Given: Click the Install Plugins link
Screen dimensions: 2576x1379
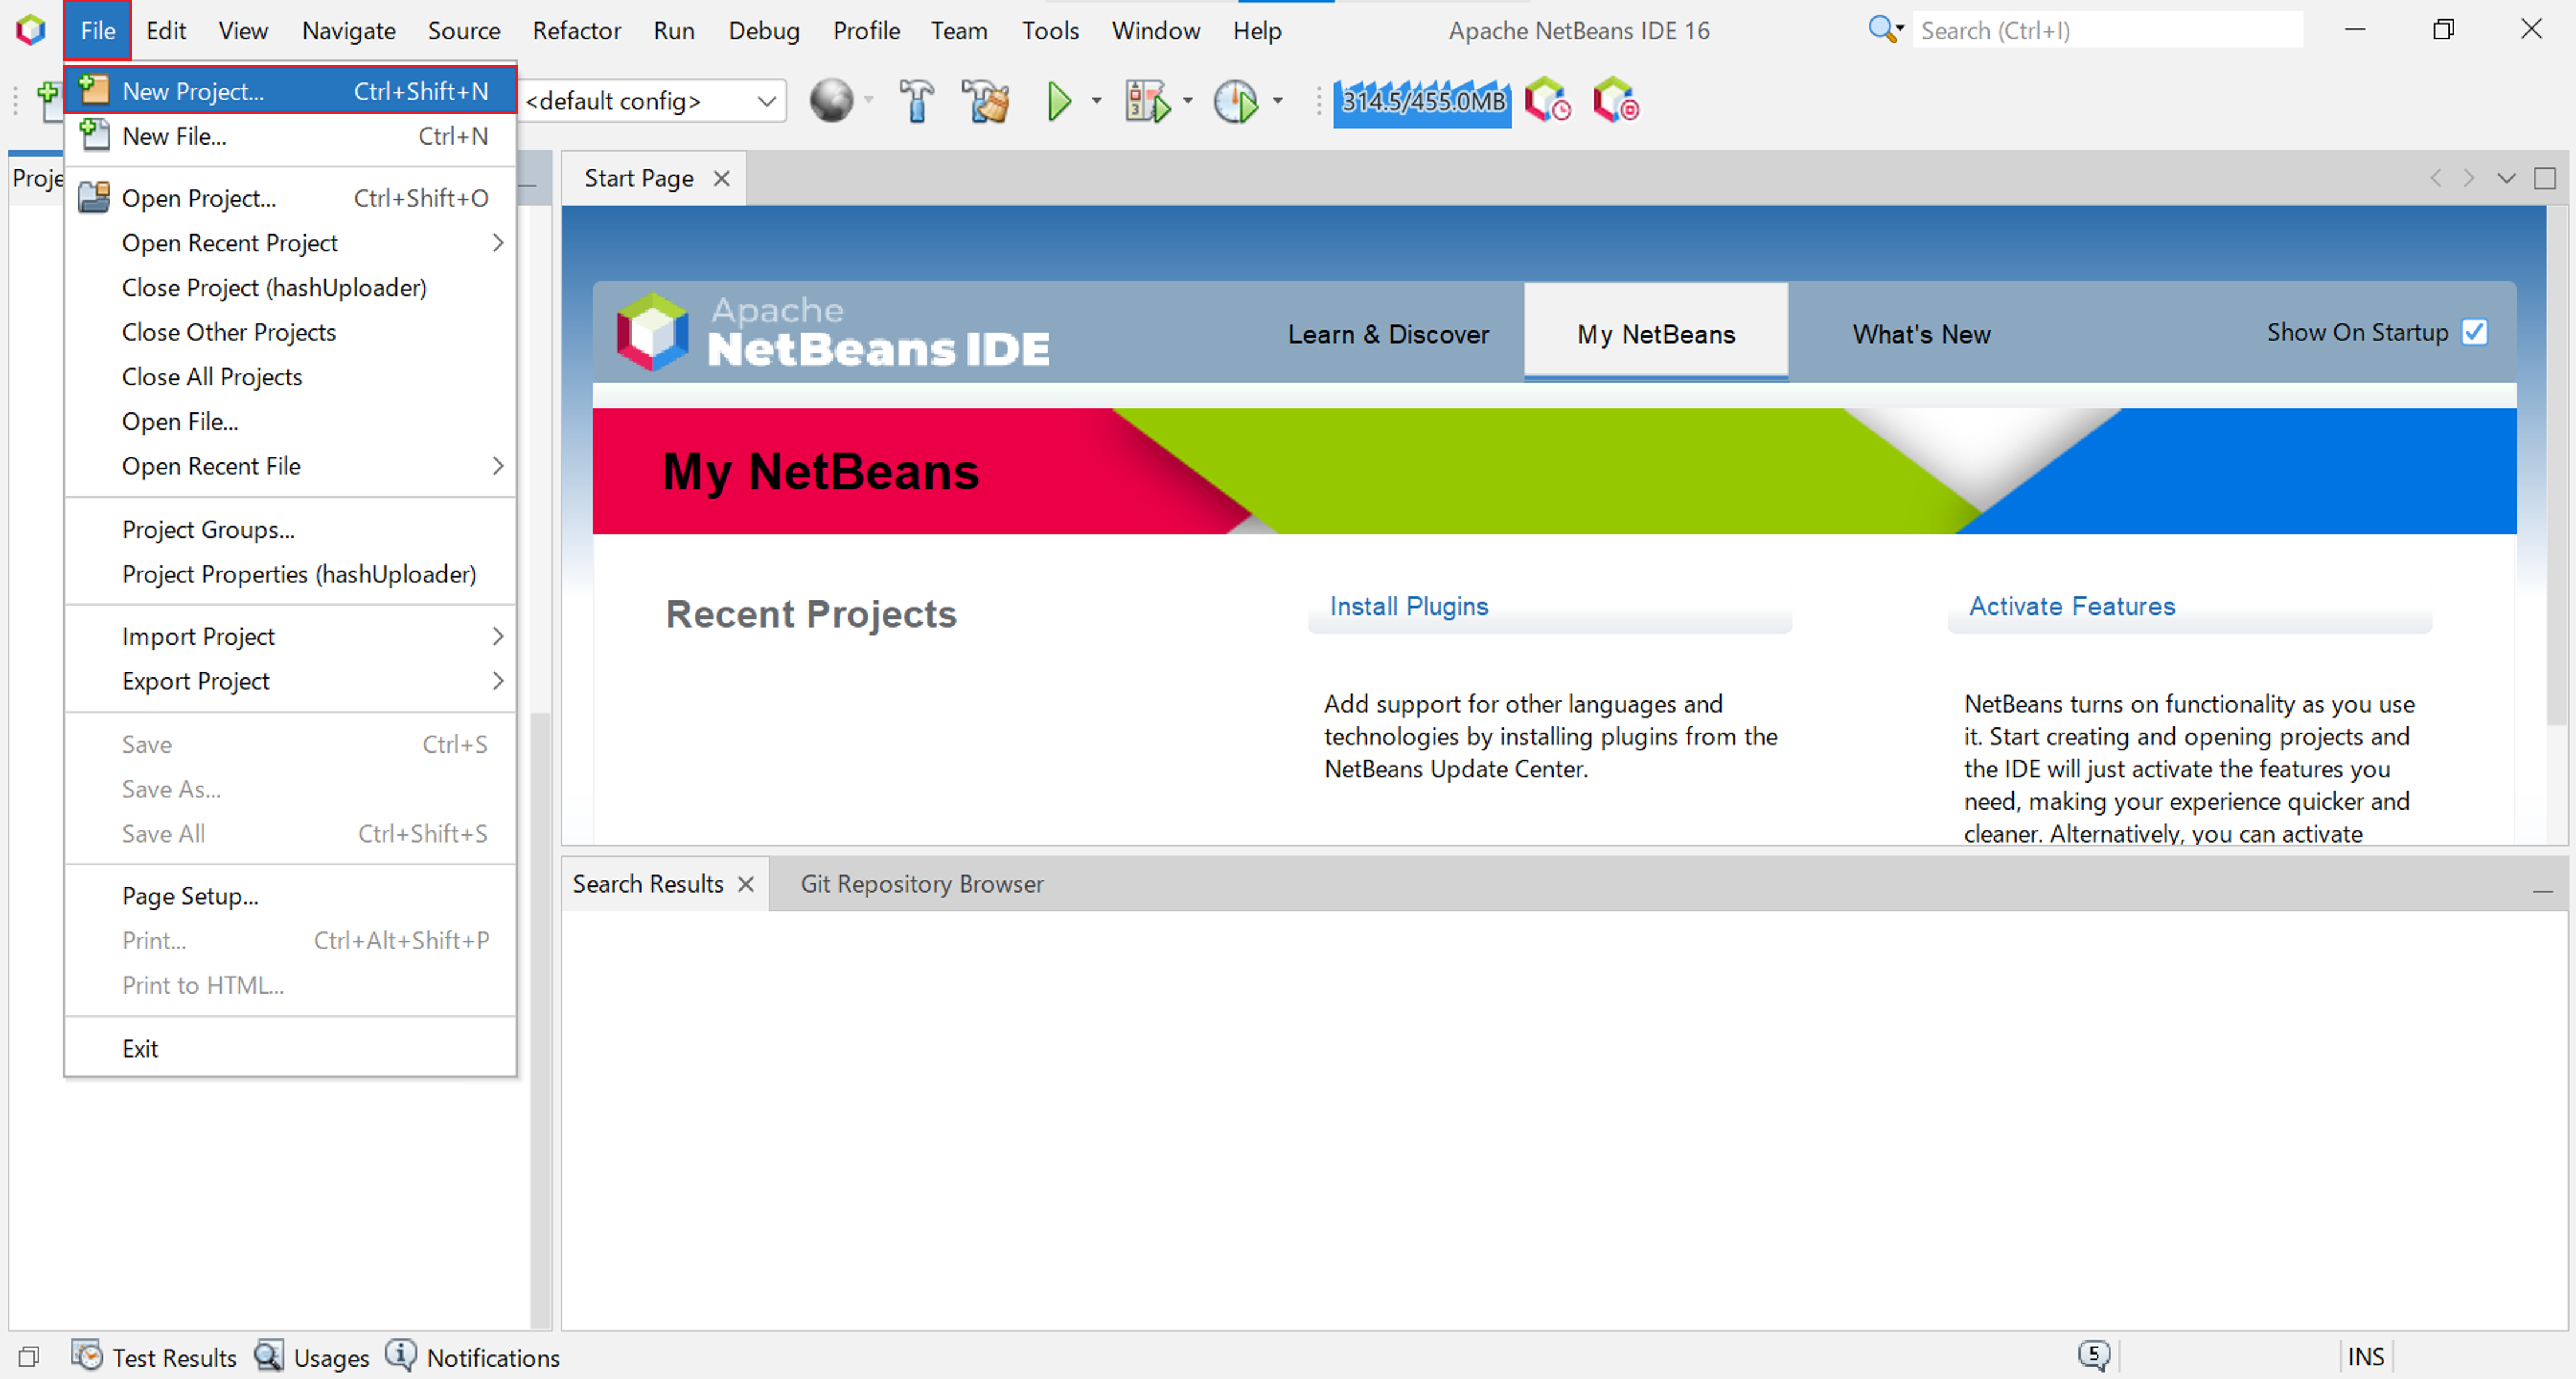Looking at the screenshot, I should pos(1408,606).
